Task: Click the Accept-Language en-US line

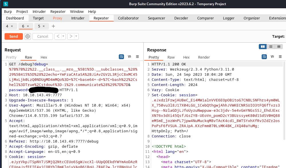Action: [45, 152]
